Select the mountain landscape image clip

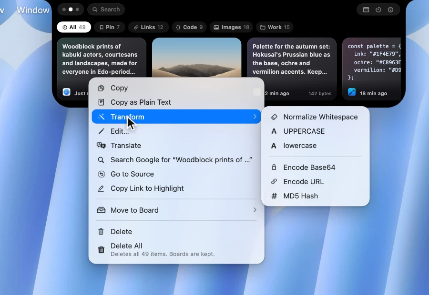pos(197,58)
